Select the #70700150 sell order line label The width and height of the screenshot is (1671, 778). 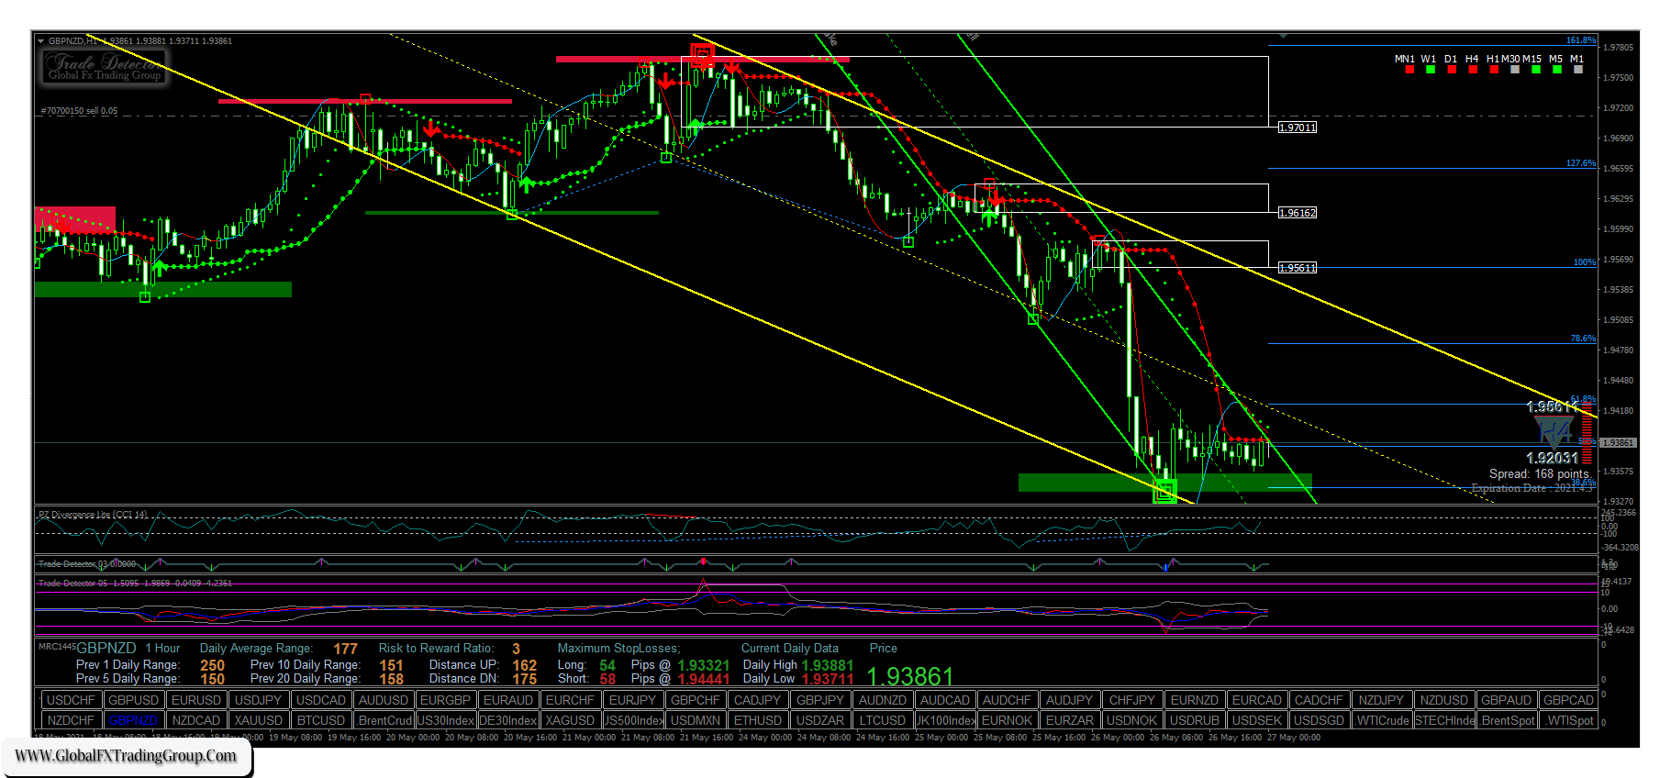coord(80,111)
